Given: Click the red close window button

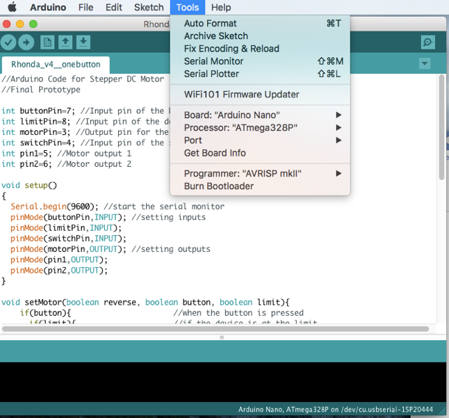Looking at the screenshot, I should 6,24.
